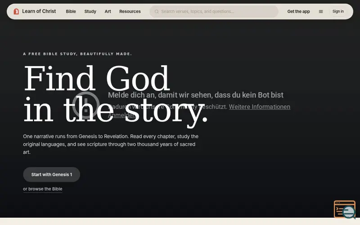
Task: Open the Study menu
Action: (x=90, y=12)
